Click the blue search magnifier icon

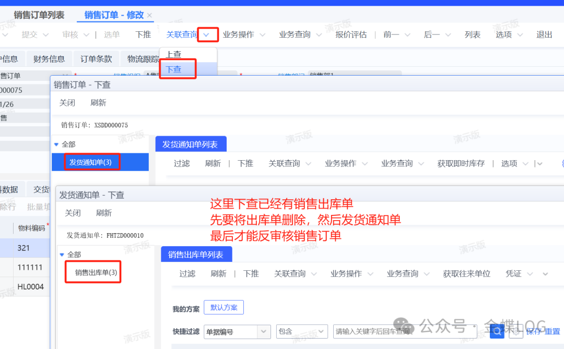pos(497,331)
